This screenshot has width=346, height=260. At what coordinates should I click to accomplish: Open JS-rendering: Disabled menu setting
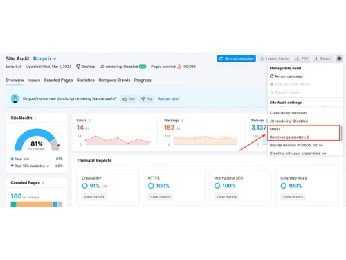[x=289, y=121]
